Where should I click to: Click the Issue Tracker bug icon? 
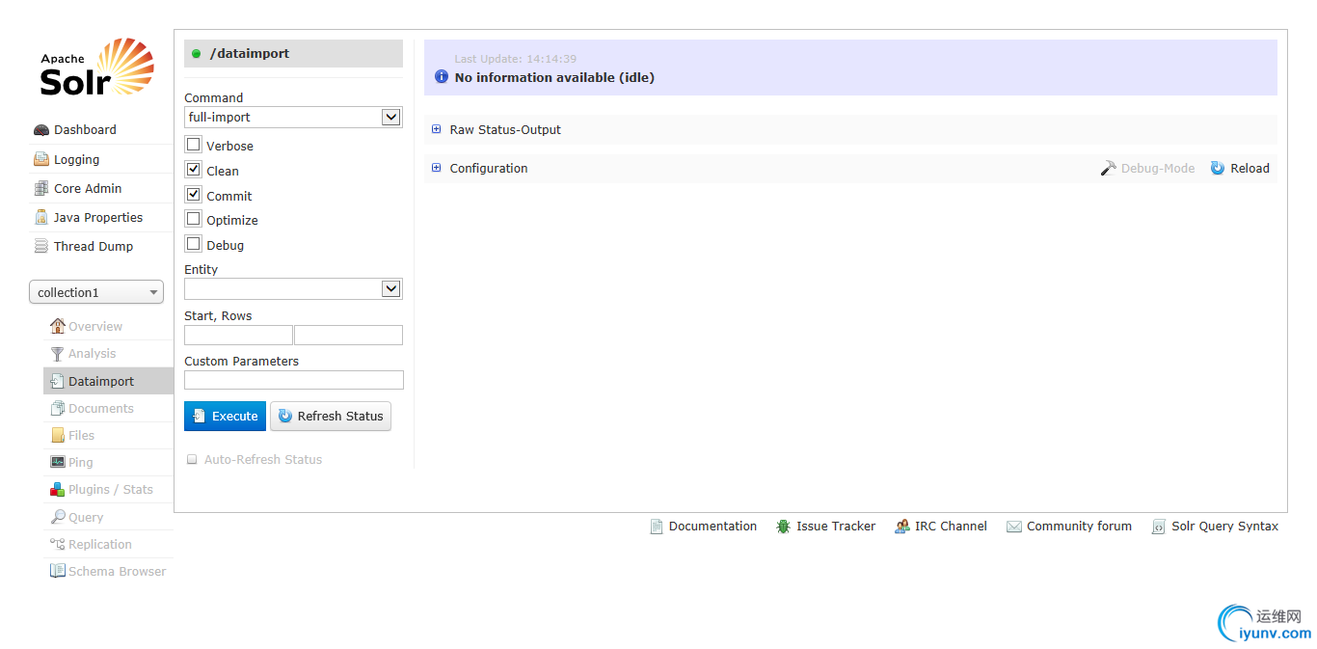coord(783,527)
